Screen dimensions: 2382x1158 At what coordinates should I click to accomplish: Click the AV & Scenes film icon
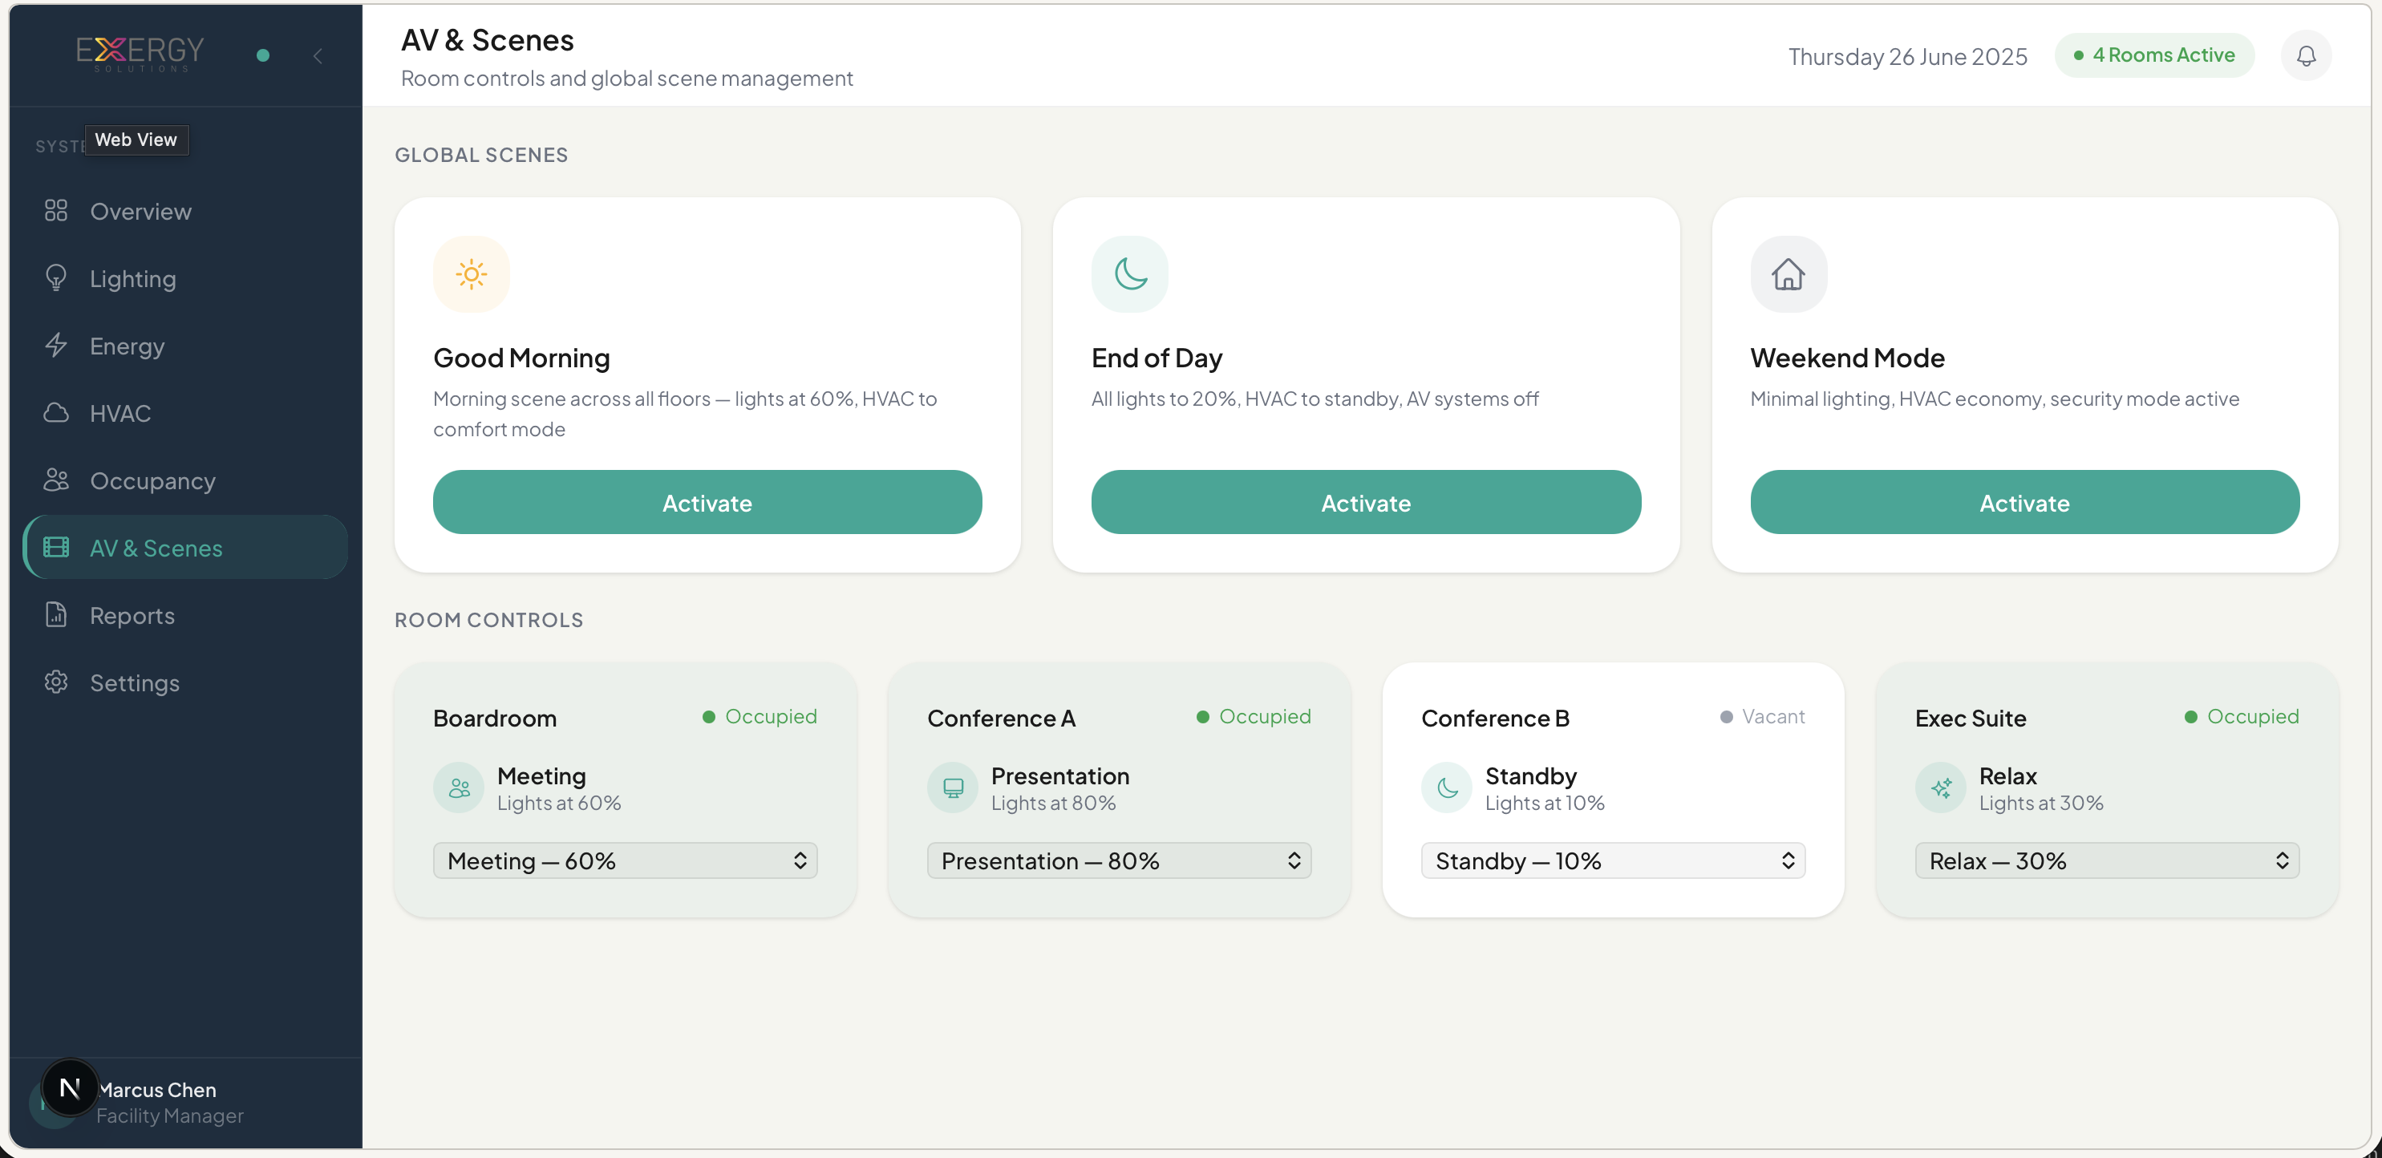click(56, 548)
